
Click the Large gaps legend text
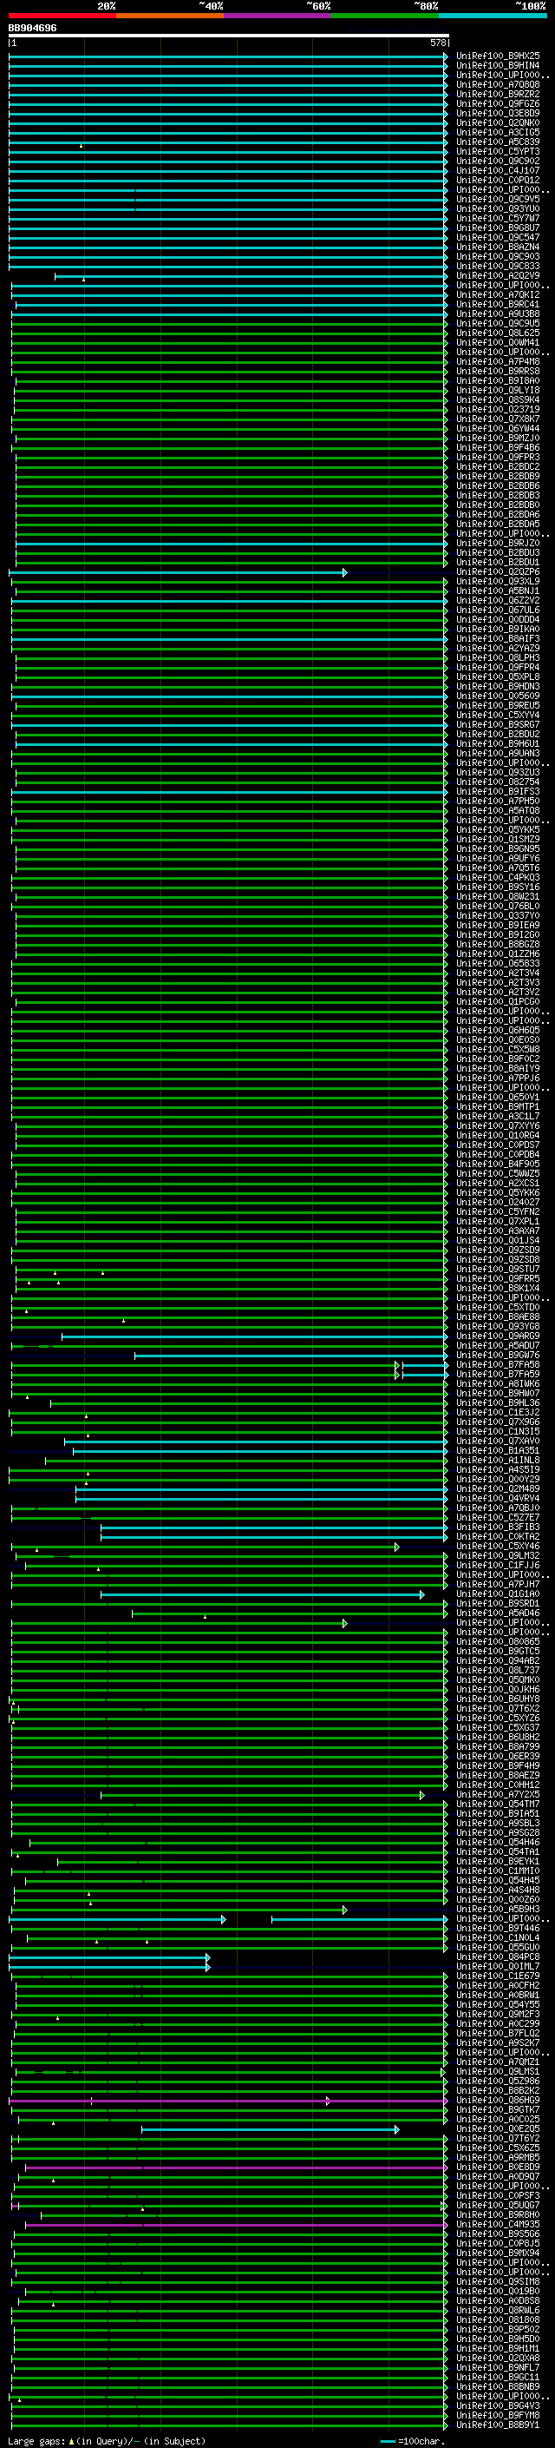[x=107, y=2441]
